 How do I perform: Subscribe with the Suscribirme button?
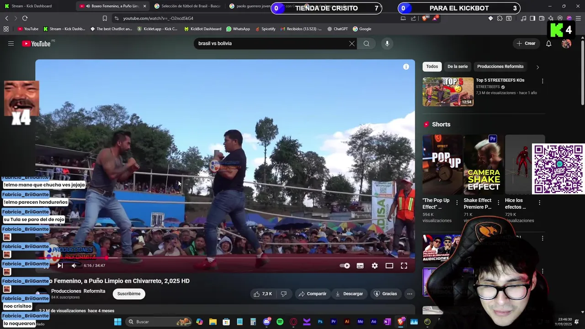[x=129, y=294]
